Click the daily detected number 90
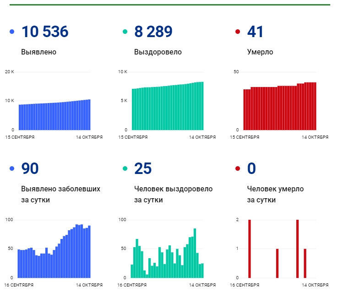The width and height of the screenshot is (338, 293). point(30,168)
